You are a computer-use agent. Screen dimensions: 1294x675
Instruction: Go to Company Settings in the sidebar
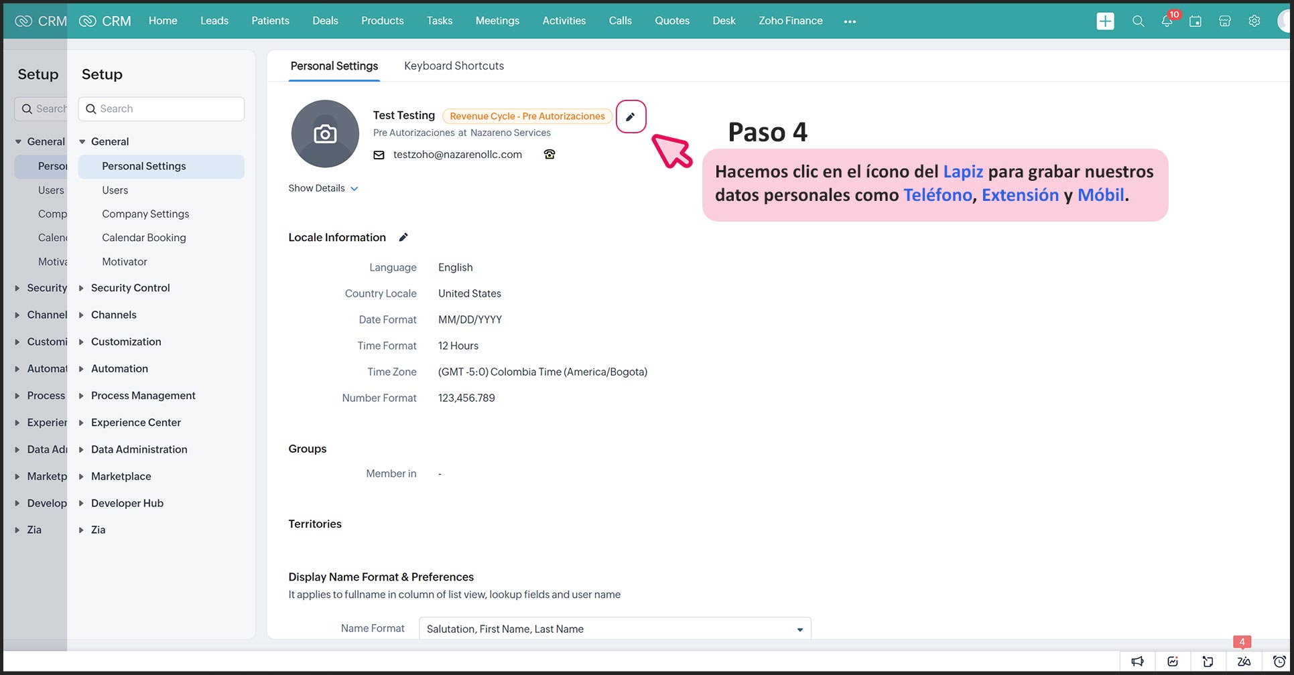(145, 214)
